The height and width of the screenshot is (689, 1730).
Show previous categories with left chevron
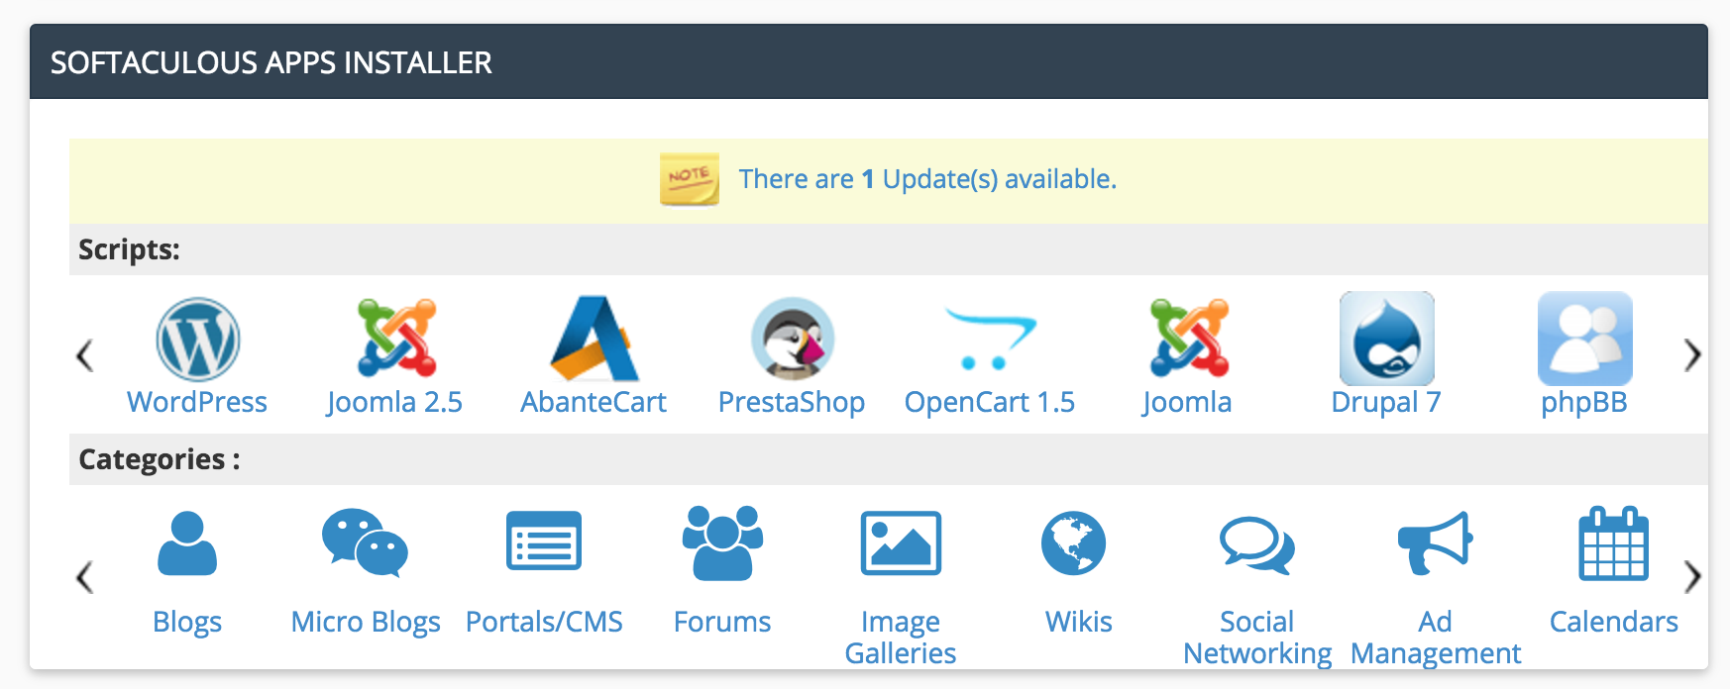85,576
